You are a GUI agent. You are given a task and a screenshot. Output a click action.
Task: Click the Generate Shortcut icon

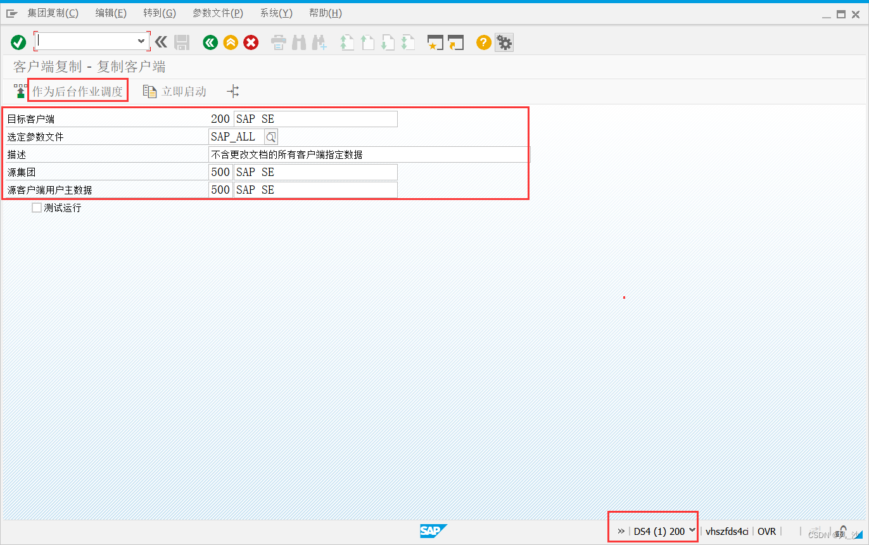(456, 42)
